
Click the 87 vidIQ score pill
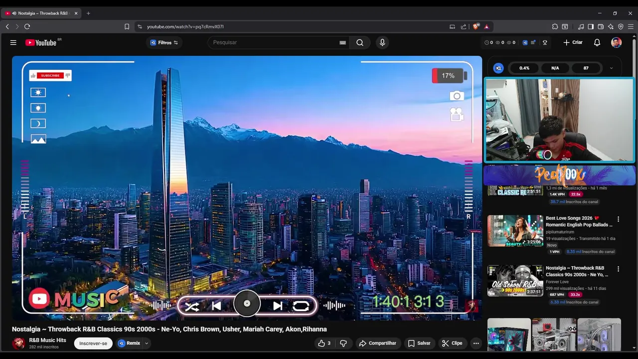point(586,68)
